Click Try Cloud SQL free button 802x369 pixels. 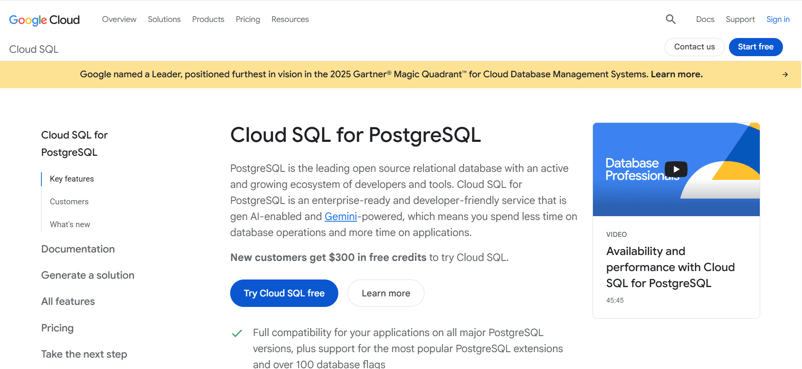pos(284,293)
